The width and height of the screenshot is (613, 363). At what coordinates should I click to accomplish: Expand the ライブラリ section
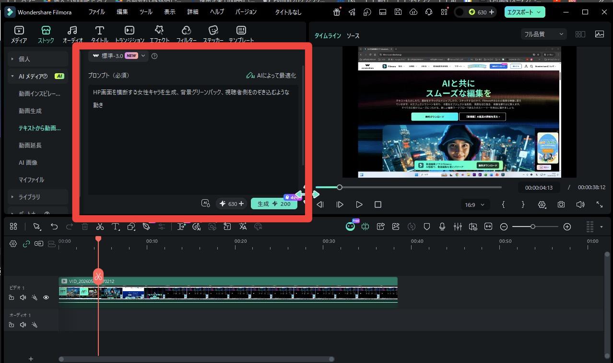[38, 197]
